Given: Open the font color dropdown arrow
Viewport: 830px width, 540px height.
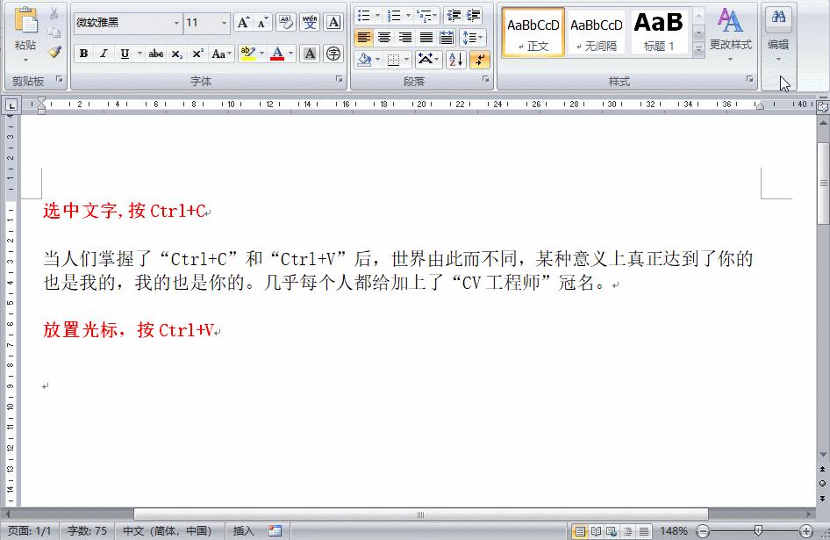Looking at the screenshot, I should (290, 54).
